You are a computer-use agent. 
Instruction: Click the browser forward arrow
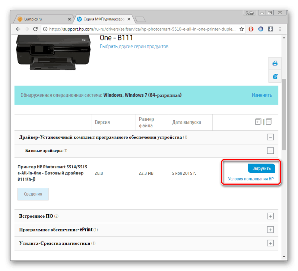(x=27, y=29)
